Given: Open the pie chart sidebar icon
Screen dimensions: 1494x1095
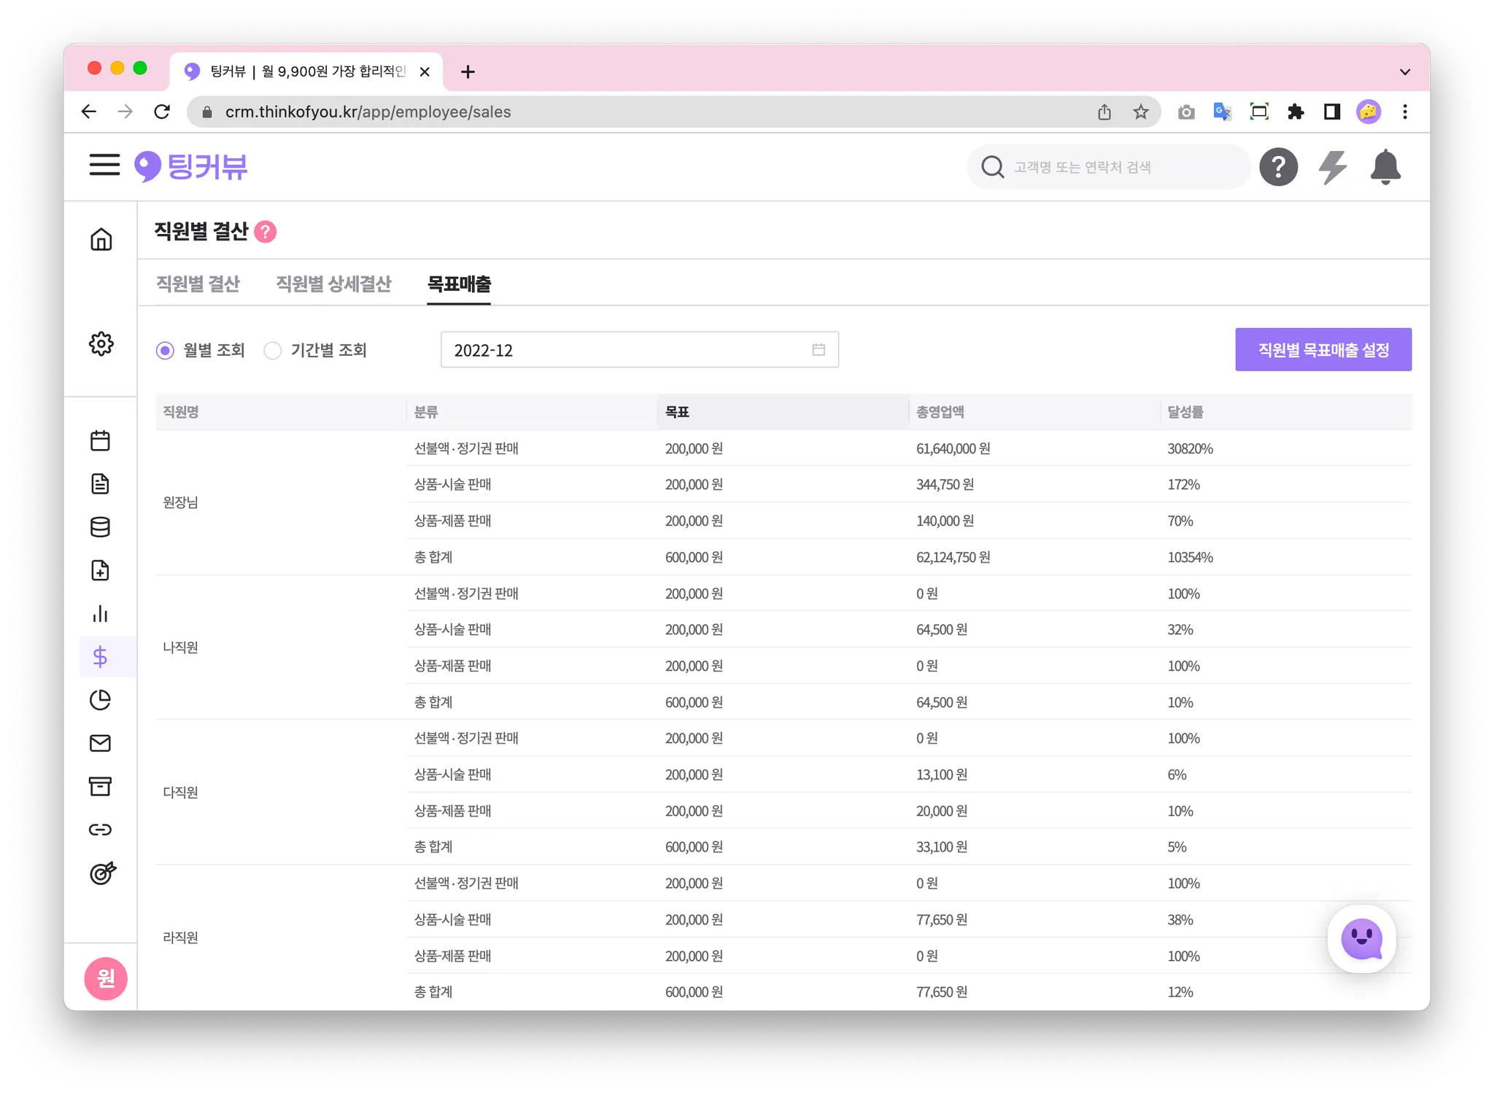Looking at the screenshot, I should [x=101, y=700].
